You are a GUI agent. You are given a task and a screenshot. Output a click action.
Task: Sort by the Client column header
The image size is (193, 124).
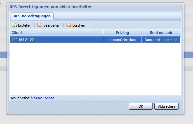click(57, 33)
